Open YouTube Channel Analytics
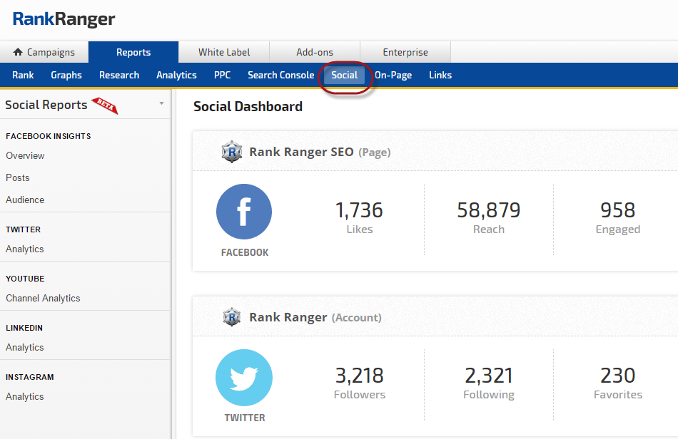The height and width of the screenshot is (439, 678). point(43,298)
